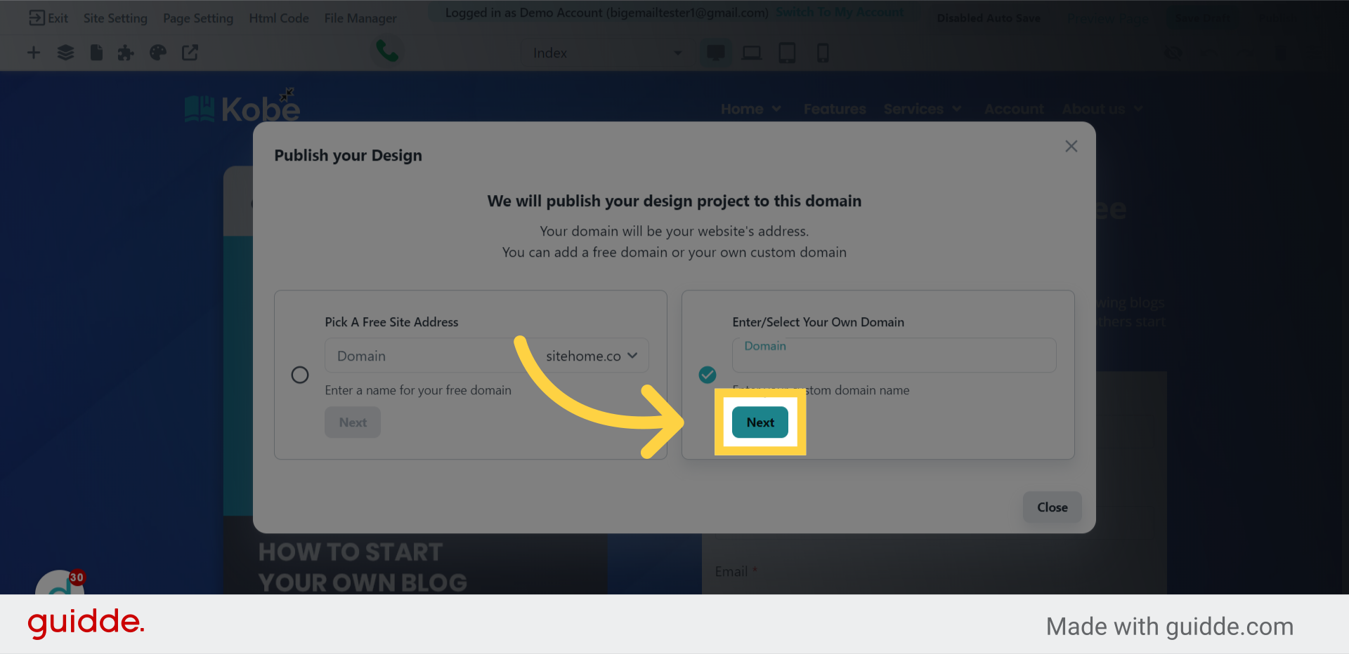
Task: Click the free site Domain name field
Action: tap(429, 356)
